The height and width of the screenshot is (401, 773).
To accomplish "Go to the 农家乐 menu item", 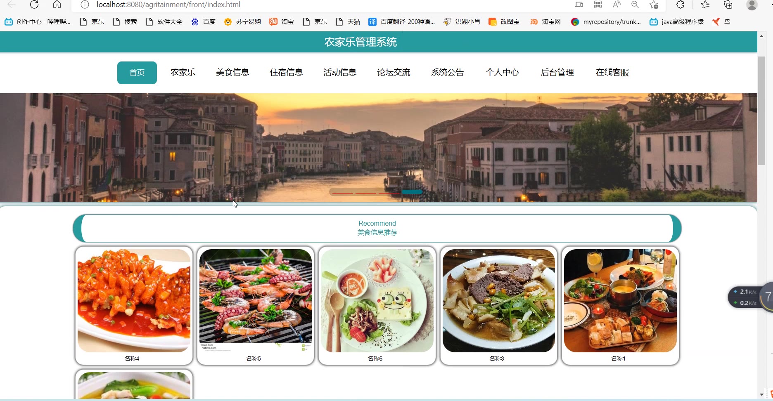I will [183, 73].
